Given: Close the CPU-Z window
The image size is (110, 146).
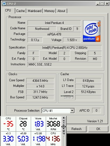Looking at the screenshot, I should point(107,4).
